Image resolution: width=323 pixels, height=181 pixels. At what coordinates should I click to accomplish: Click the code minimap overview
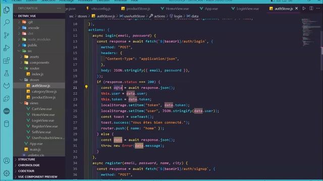[x=310, y=32]
